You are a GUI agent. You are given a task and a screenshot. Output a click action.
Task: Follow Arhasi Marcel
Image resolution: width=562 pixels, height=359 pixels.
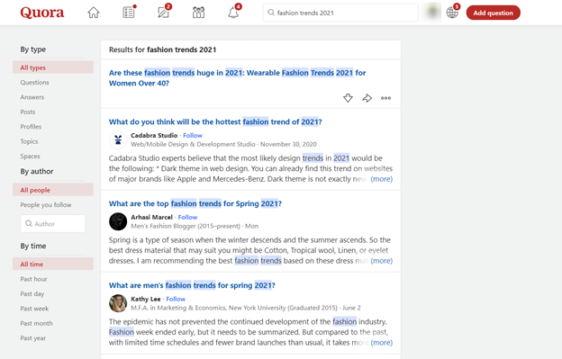[187, 217]
